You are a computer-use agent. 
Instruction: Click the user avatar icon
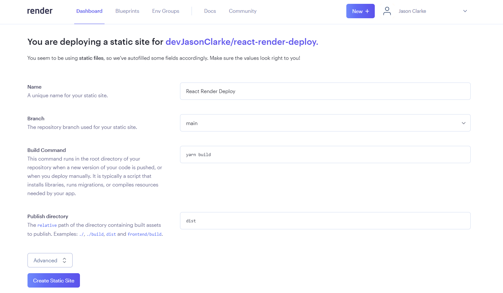tap(387, 11)
